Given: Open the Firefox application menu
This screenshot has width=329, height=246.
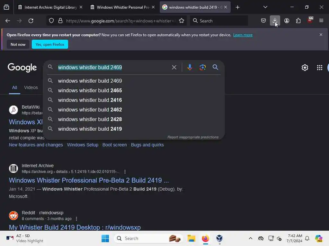Looking at the screenshot, I should (321, 21).
